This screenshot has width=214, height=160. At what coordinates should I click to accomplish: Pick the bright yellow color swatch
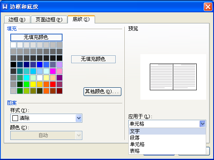[33, 84]
